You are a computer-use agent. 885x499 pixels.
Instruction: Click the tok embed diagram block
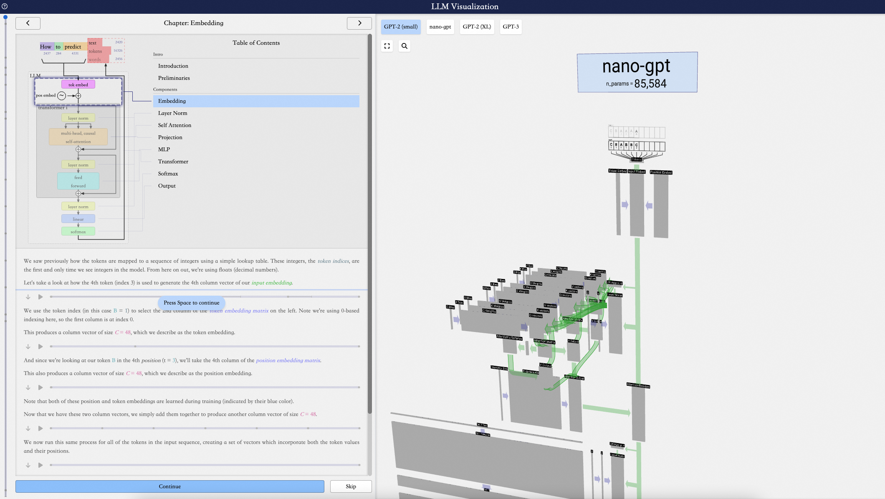coord(78,85)
